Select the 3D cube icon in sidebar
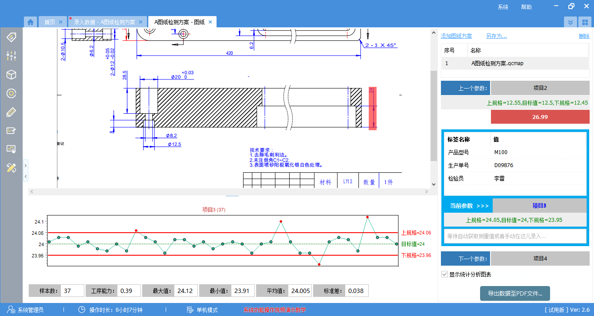This screenshot has width=594, height=316. (x=11, y=75)
